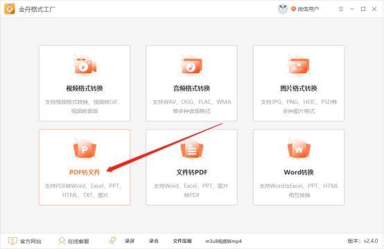
Task: Open the hamburger menu icon in title bar
Action: click(341, 9)
